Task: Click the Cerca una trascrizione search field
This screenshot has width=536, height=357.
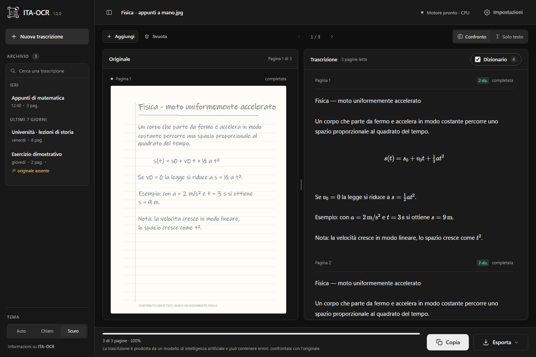Action: (x=47, y=71)
